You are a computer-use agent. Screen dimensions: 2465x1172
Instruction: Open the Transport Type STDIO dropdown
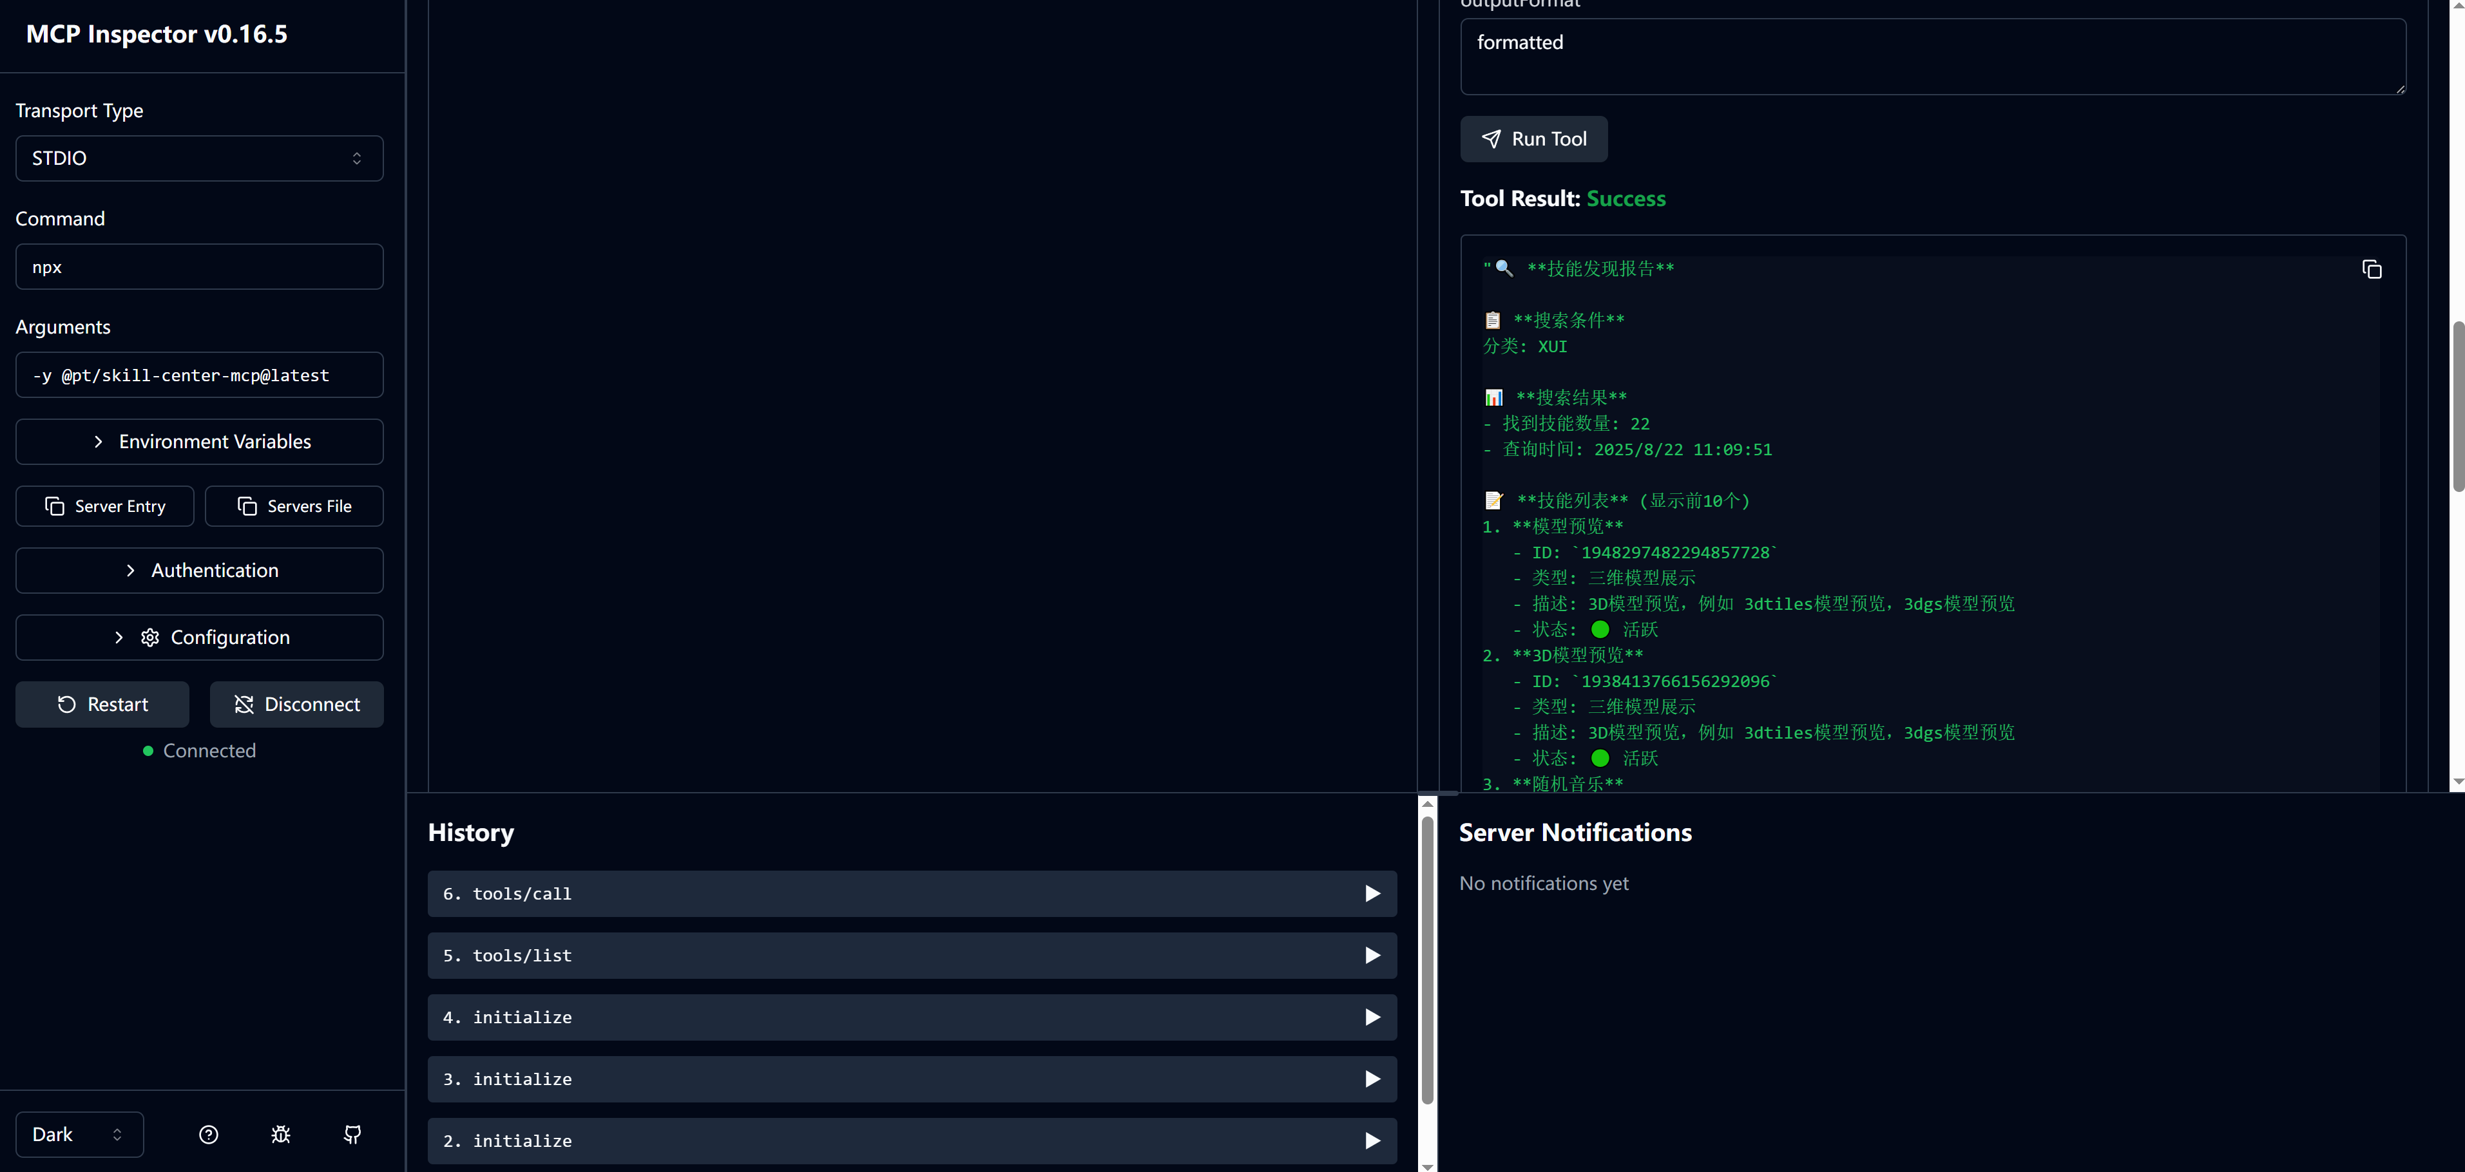[199, 158]
